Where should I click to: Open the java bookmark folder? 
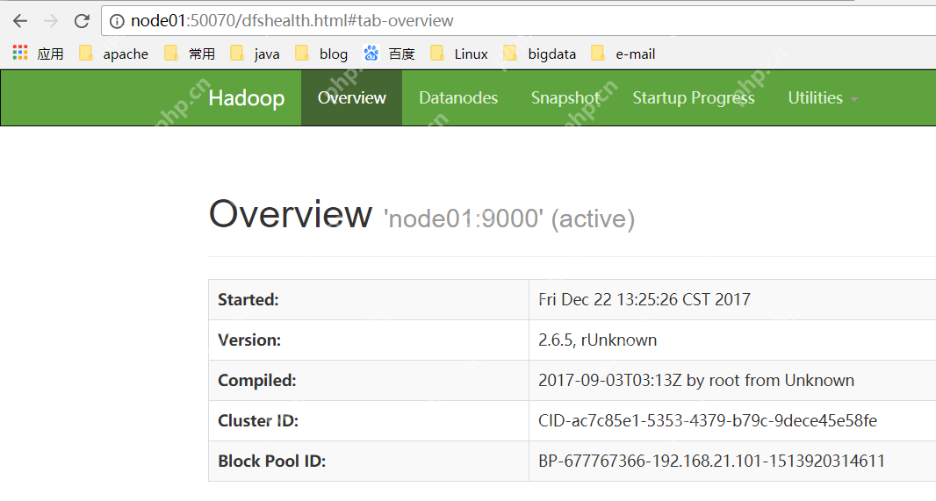[255, 54]
